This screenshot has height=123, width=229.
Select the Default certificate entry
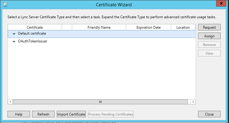(x=32, y=34)
